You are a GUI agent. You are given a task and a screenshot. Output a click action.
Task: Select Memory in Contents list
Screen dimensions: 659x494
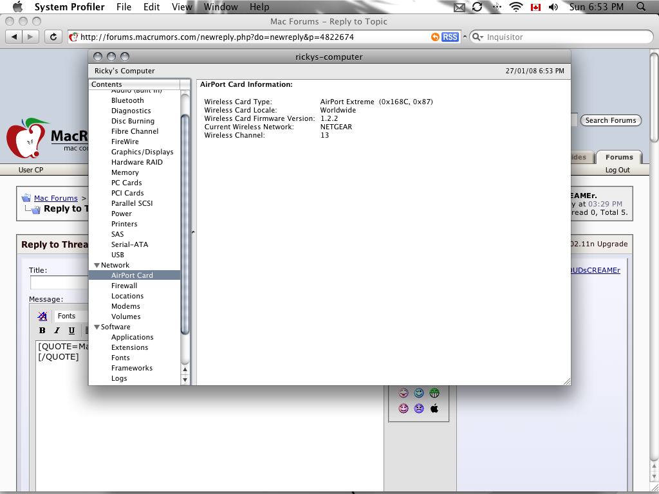coord(125,172)
